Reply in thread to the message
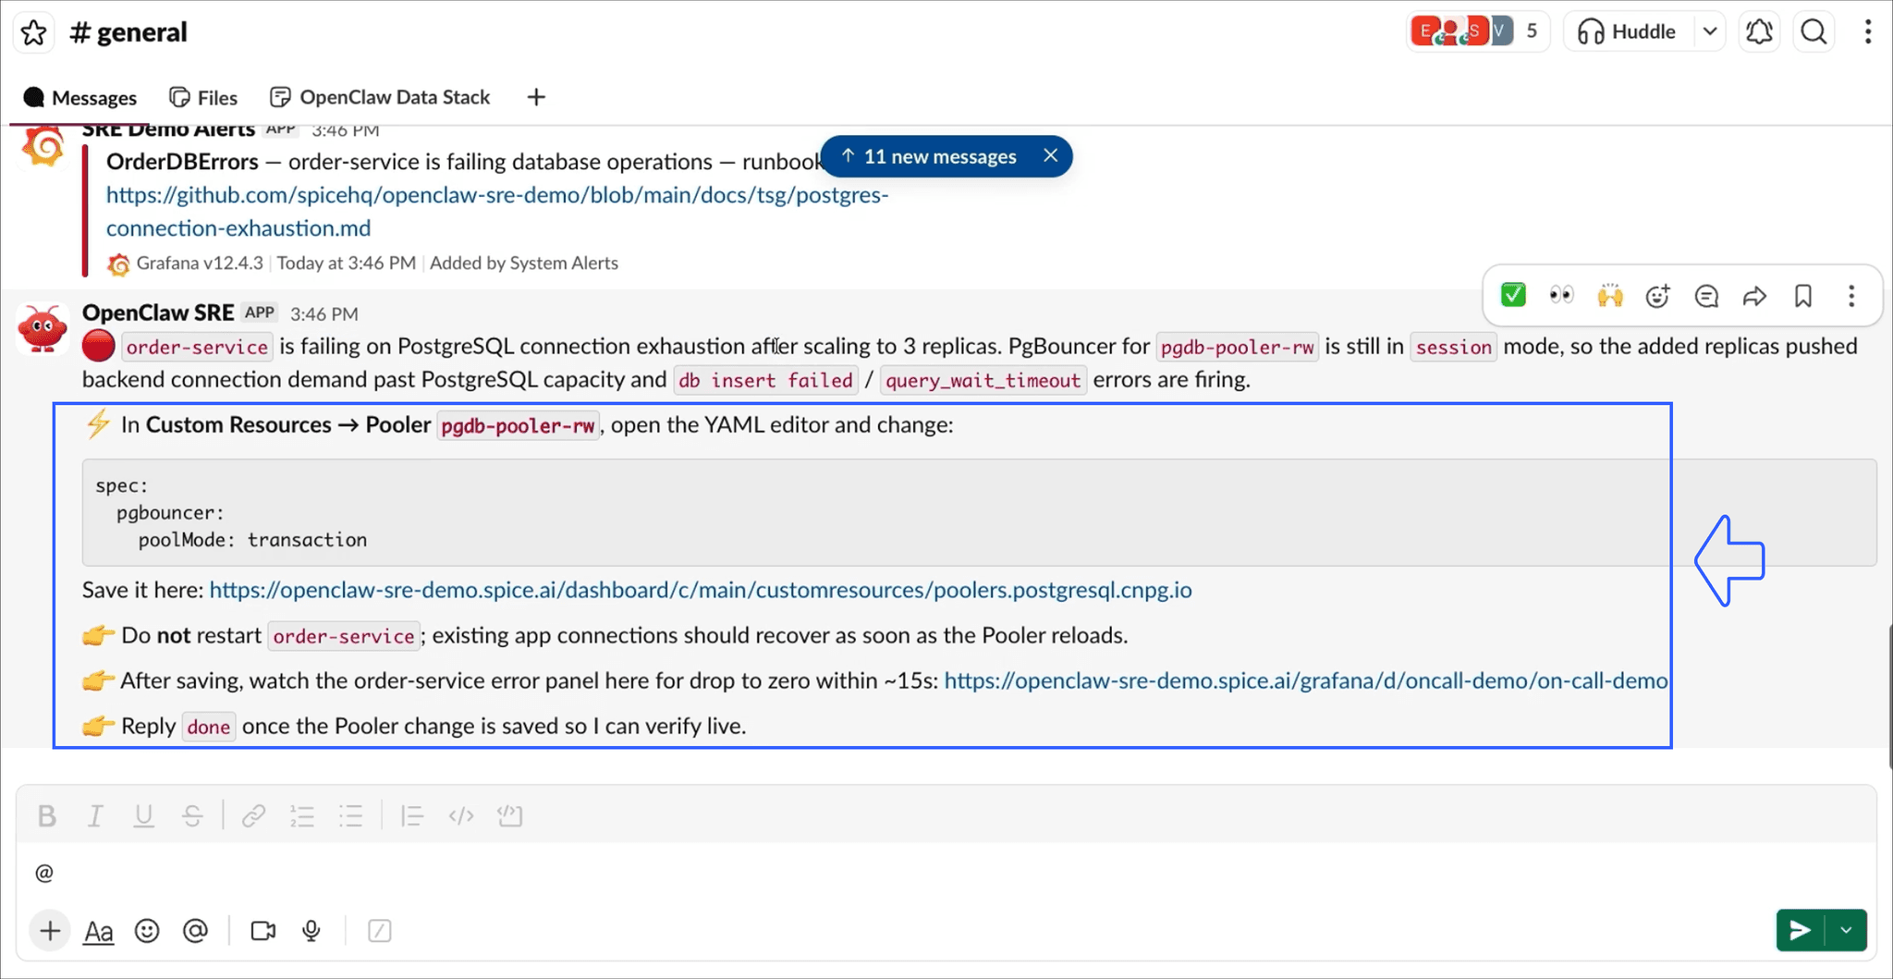The width and height of the screenshot is (1893, 979). [1706, 296]
